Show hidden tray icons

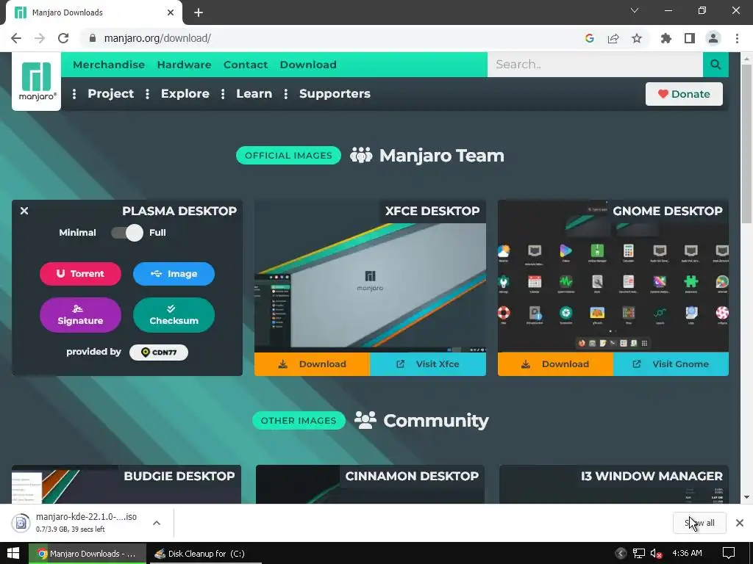coord(621,554)
